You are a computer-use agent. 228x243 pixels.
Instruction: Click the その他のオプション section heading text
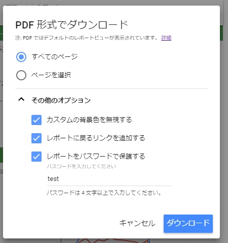[x=61, y=100]
